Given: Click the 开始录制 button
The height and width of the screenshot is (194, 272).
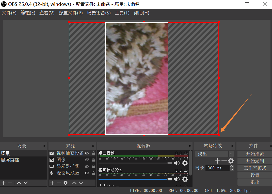Looking at the screenshot, I should tap(255, 161).
